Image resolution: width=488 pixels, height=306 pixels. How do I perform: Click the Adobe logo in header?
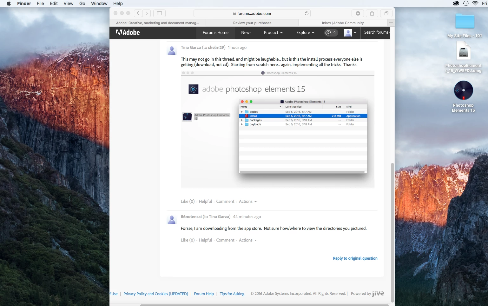[x=128, y=32]
